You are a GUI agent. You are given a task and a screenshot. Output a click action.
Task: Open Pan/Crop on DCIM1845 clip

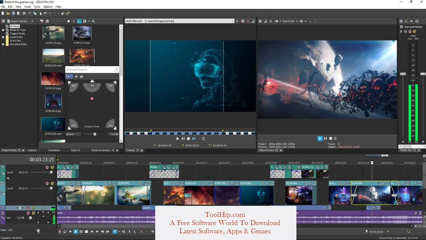point(140,183)
